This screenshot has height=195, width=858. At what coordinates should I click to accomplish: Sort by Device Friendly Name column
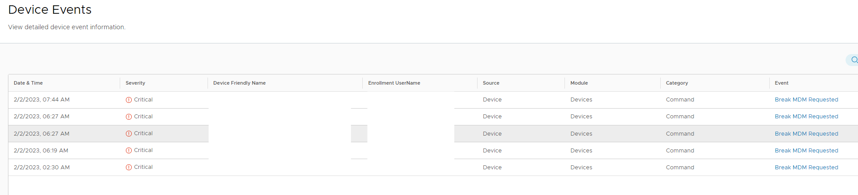pos(239,83)
